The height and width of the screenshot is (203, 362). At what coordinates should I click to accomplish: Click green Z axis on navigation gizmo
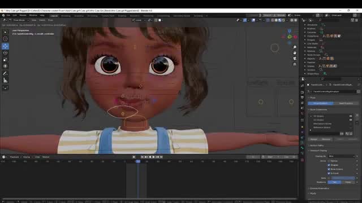click(x=290, y=37)
